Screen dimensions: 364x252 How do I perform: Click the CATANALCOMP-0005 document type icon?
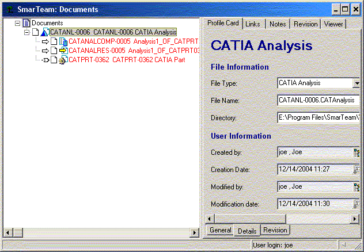click(x=63, y=41)
